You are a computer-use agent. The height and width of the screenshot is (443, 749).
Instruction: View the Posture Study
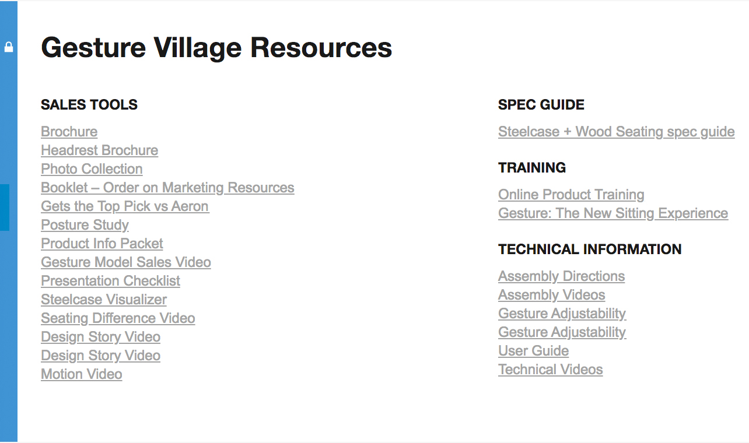(x=85, y=225)
